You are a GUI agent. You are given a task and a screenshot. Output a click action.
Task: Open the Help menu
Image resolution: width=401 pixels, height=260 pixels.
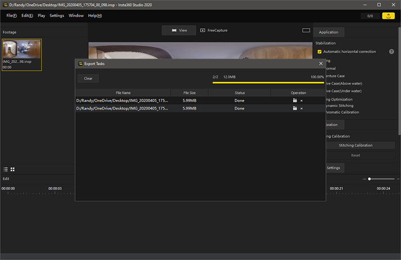click(95, 16)
